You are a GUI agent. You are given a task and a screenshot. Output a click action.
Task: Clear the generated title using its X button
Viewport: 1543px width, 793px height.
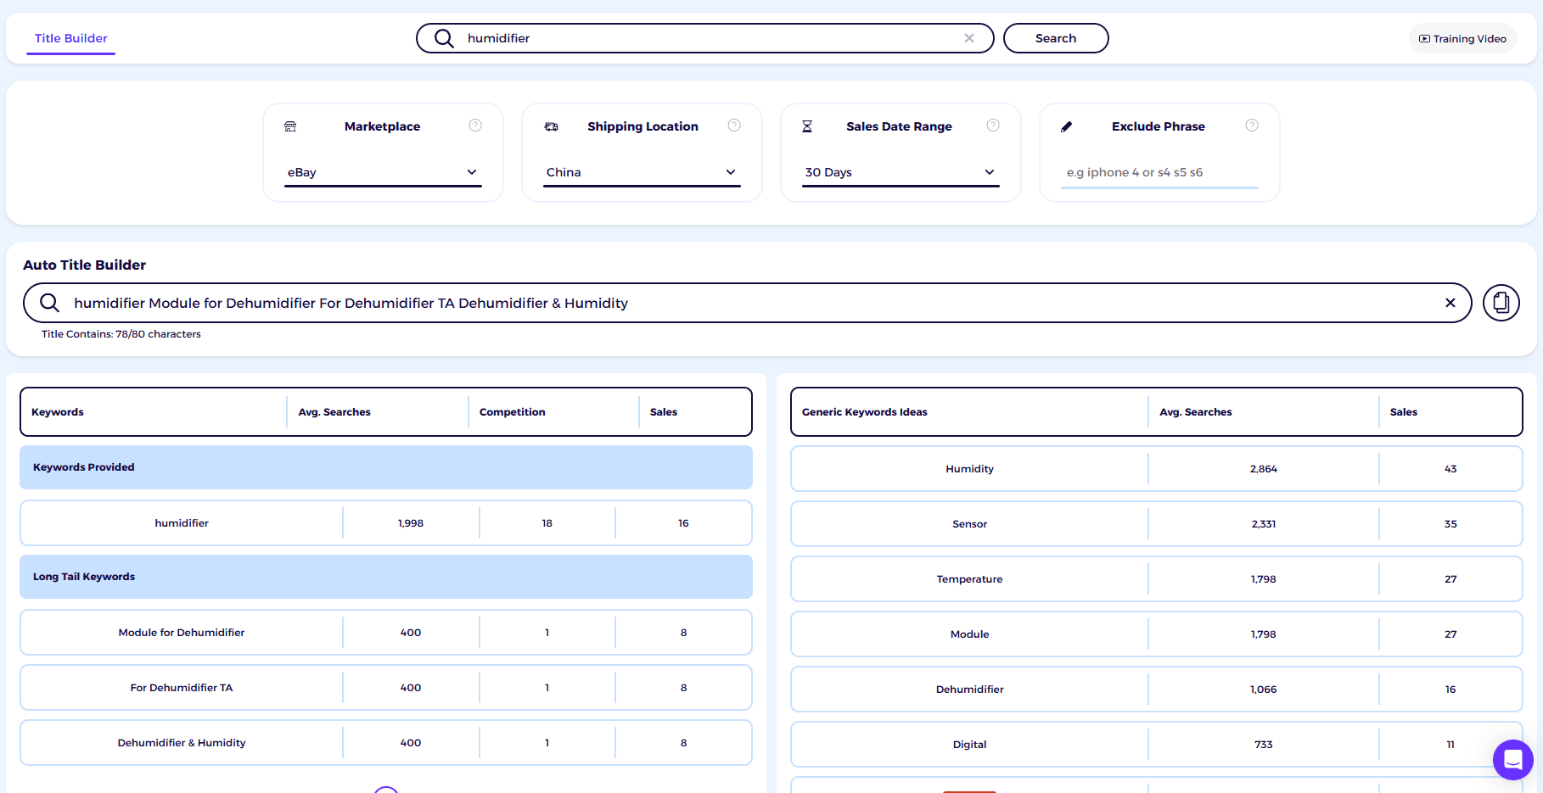(x=1451, y=303)
